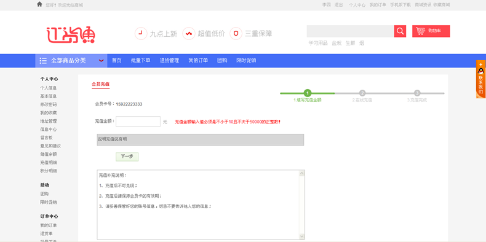
Task: Open 储值余额 in the left sidebar
Action: click(49, 154)
